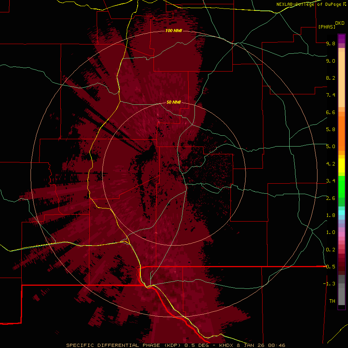Click the TH threshold label
Viewport: 348px width, 348px height.
pos(332,301)
